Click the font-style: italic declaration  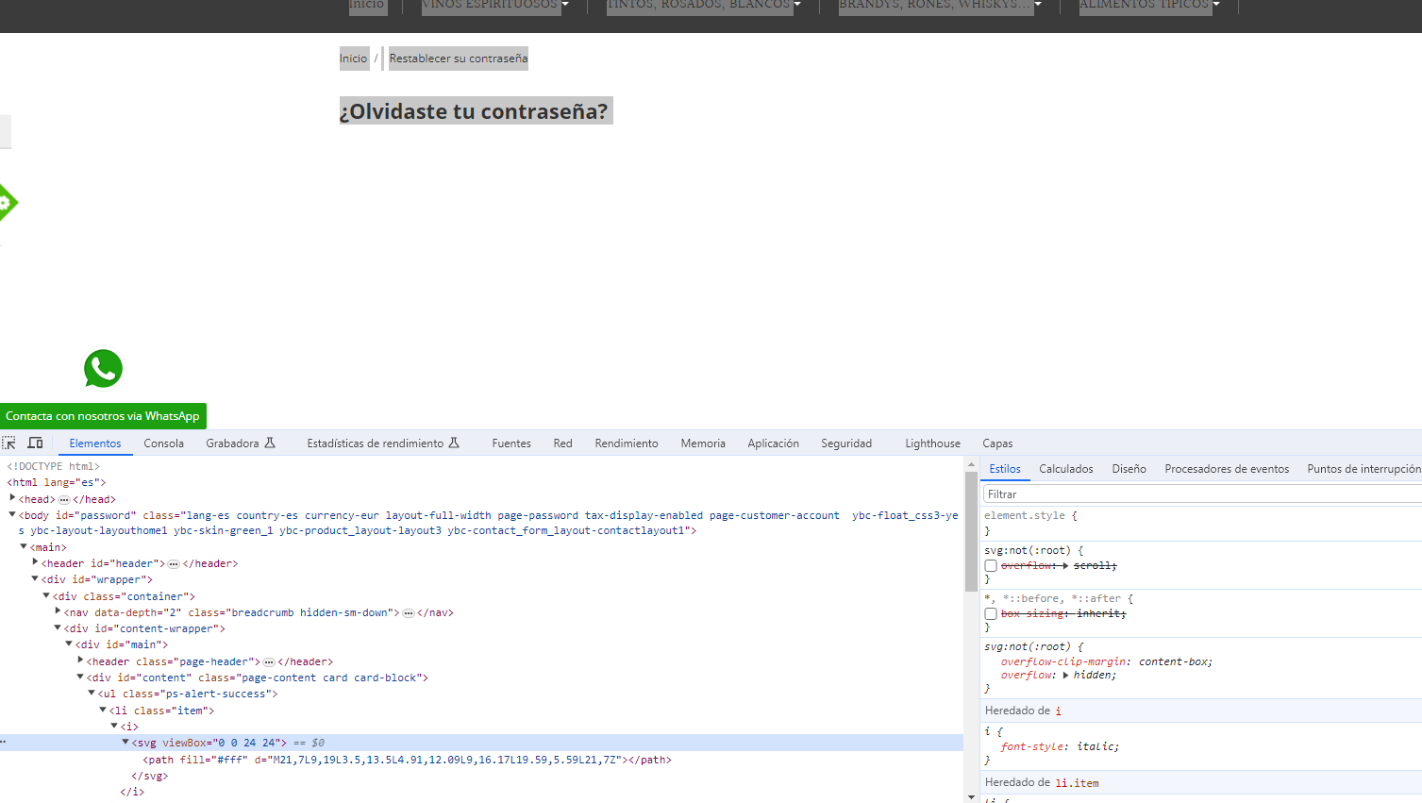1060,746
